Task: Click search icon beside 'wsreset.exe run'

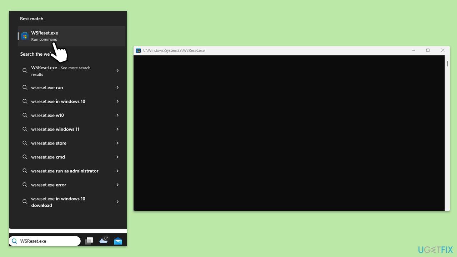Action: [25, 87]
